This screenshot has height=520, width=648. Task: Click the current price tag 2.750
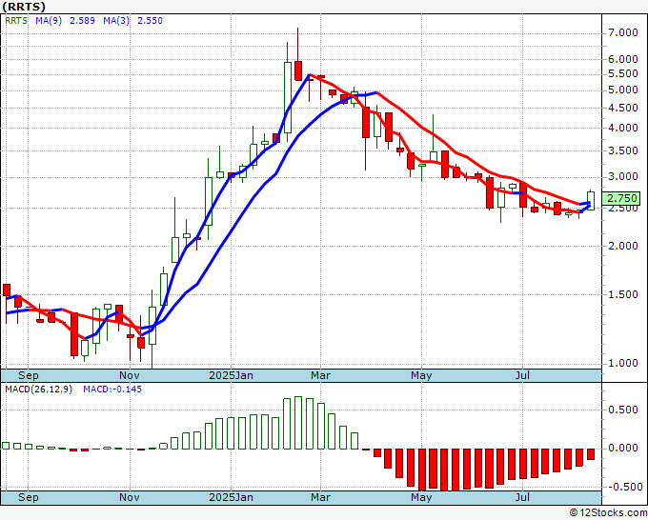point(622,198)
